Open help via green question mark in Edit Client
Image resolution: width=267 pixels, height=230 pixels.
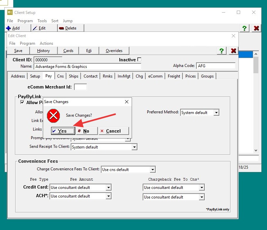pos(222,51)
